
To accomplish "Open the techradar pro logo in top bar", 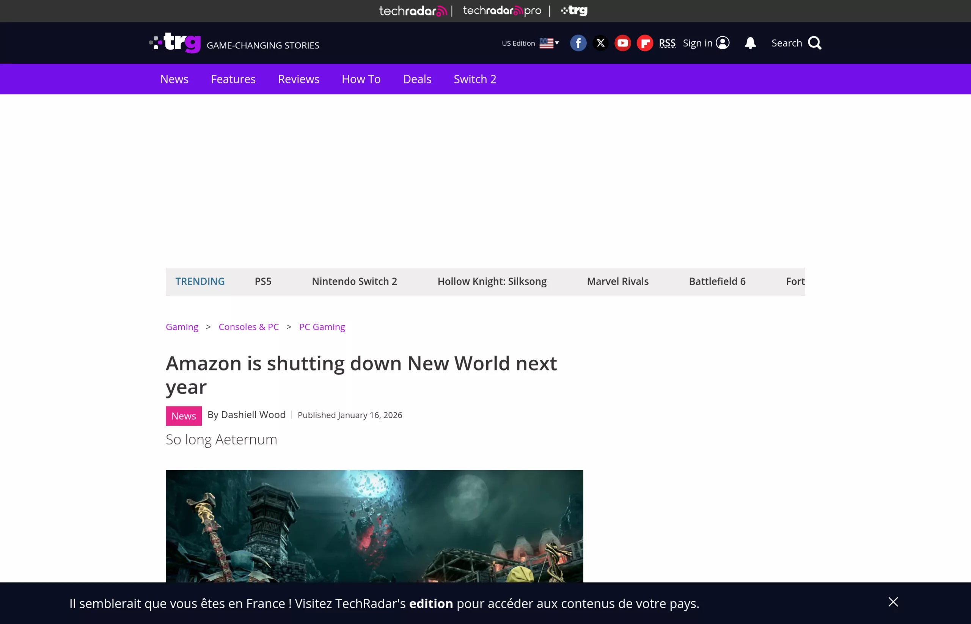I will [502, 11].
